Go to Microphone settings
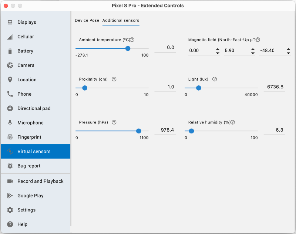296x234 pixels. (x=36, y=123)
